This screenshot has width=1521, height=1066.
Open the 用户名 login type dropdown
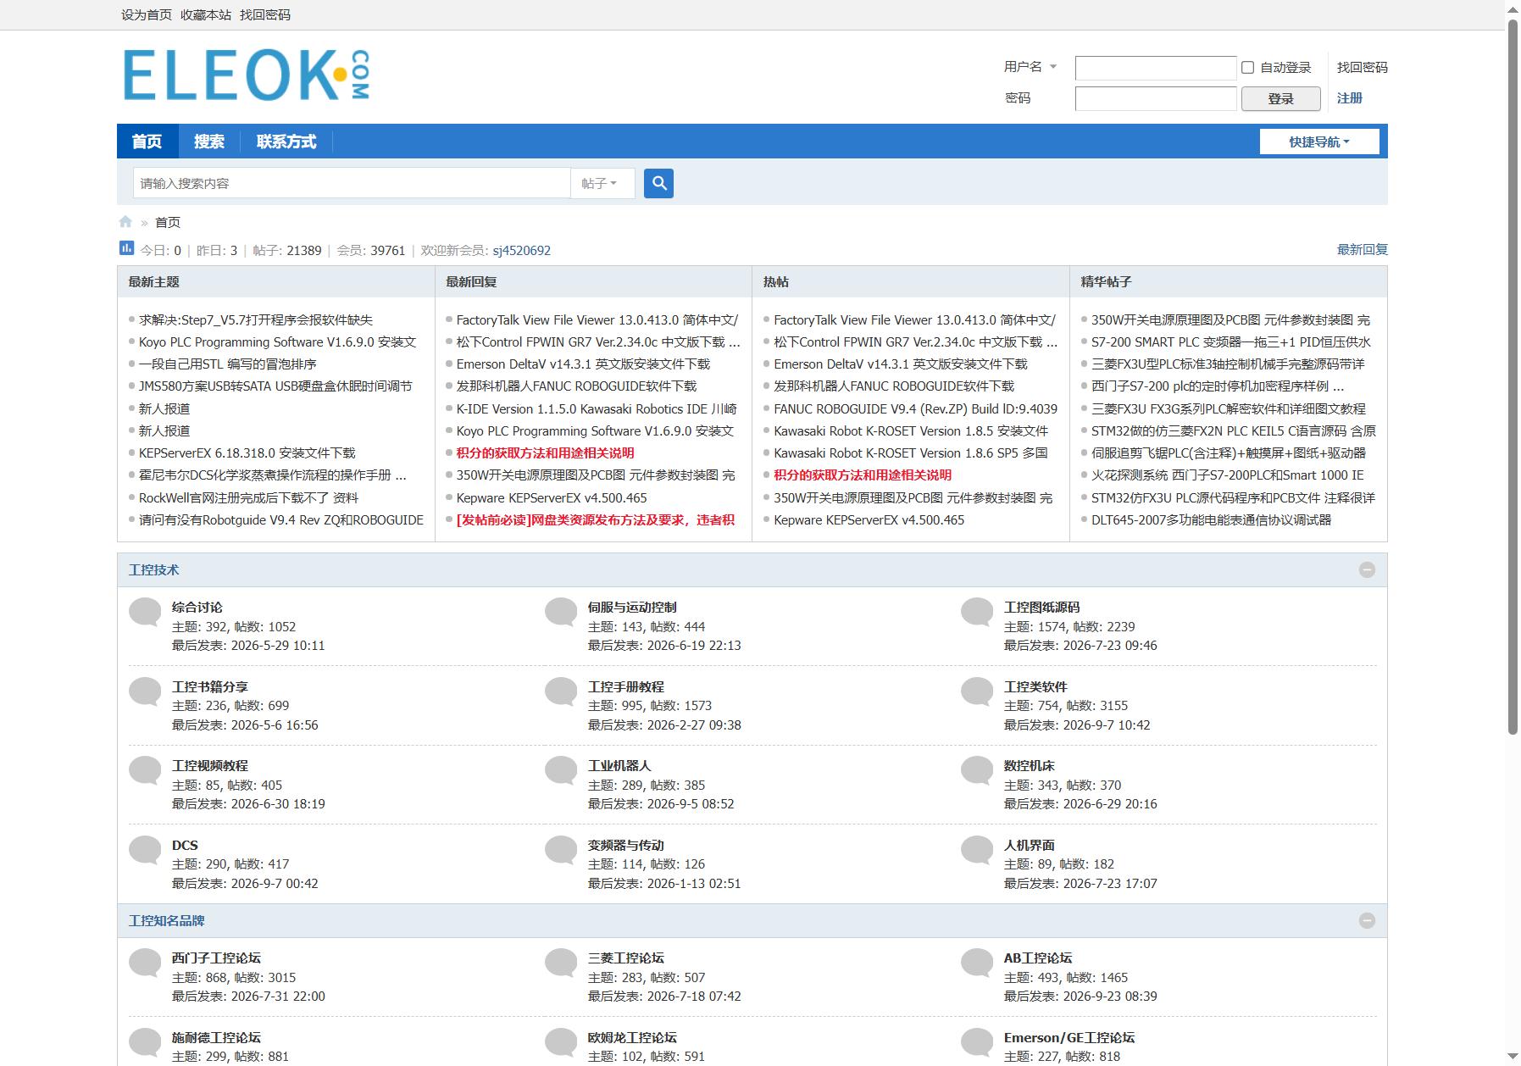(x=1030, y=67)
